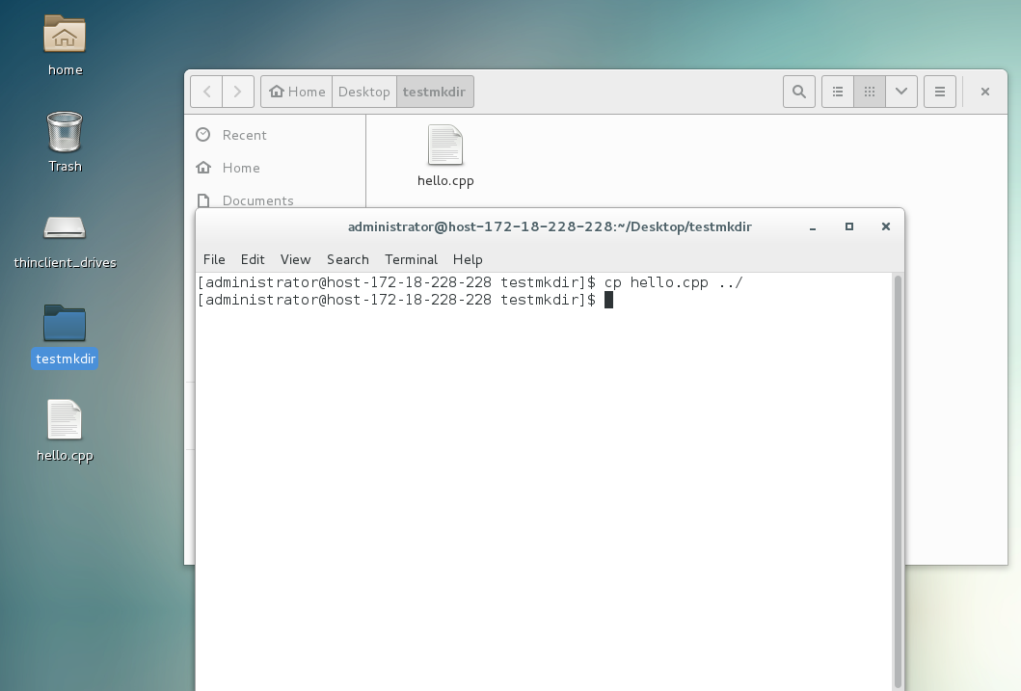
Task: Open the terminal Search menu
Action: (x=347, y=259)
